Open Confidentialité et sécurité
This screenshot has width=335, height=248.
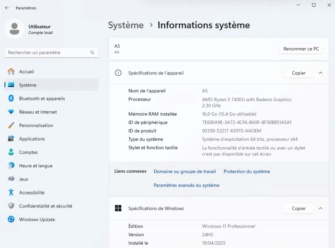[x=45, y=206]
